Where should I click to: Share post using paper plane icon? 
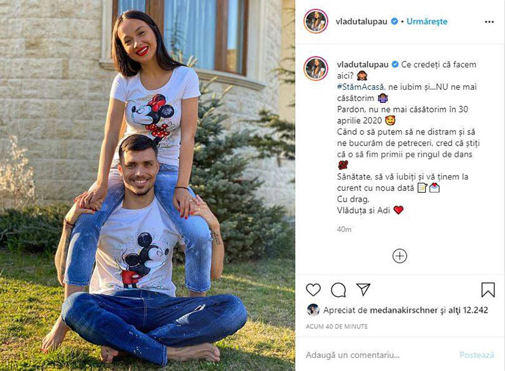(x=363, y=289)
